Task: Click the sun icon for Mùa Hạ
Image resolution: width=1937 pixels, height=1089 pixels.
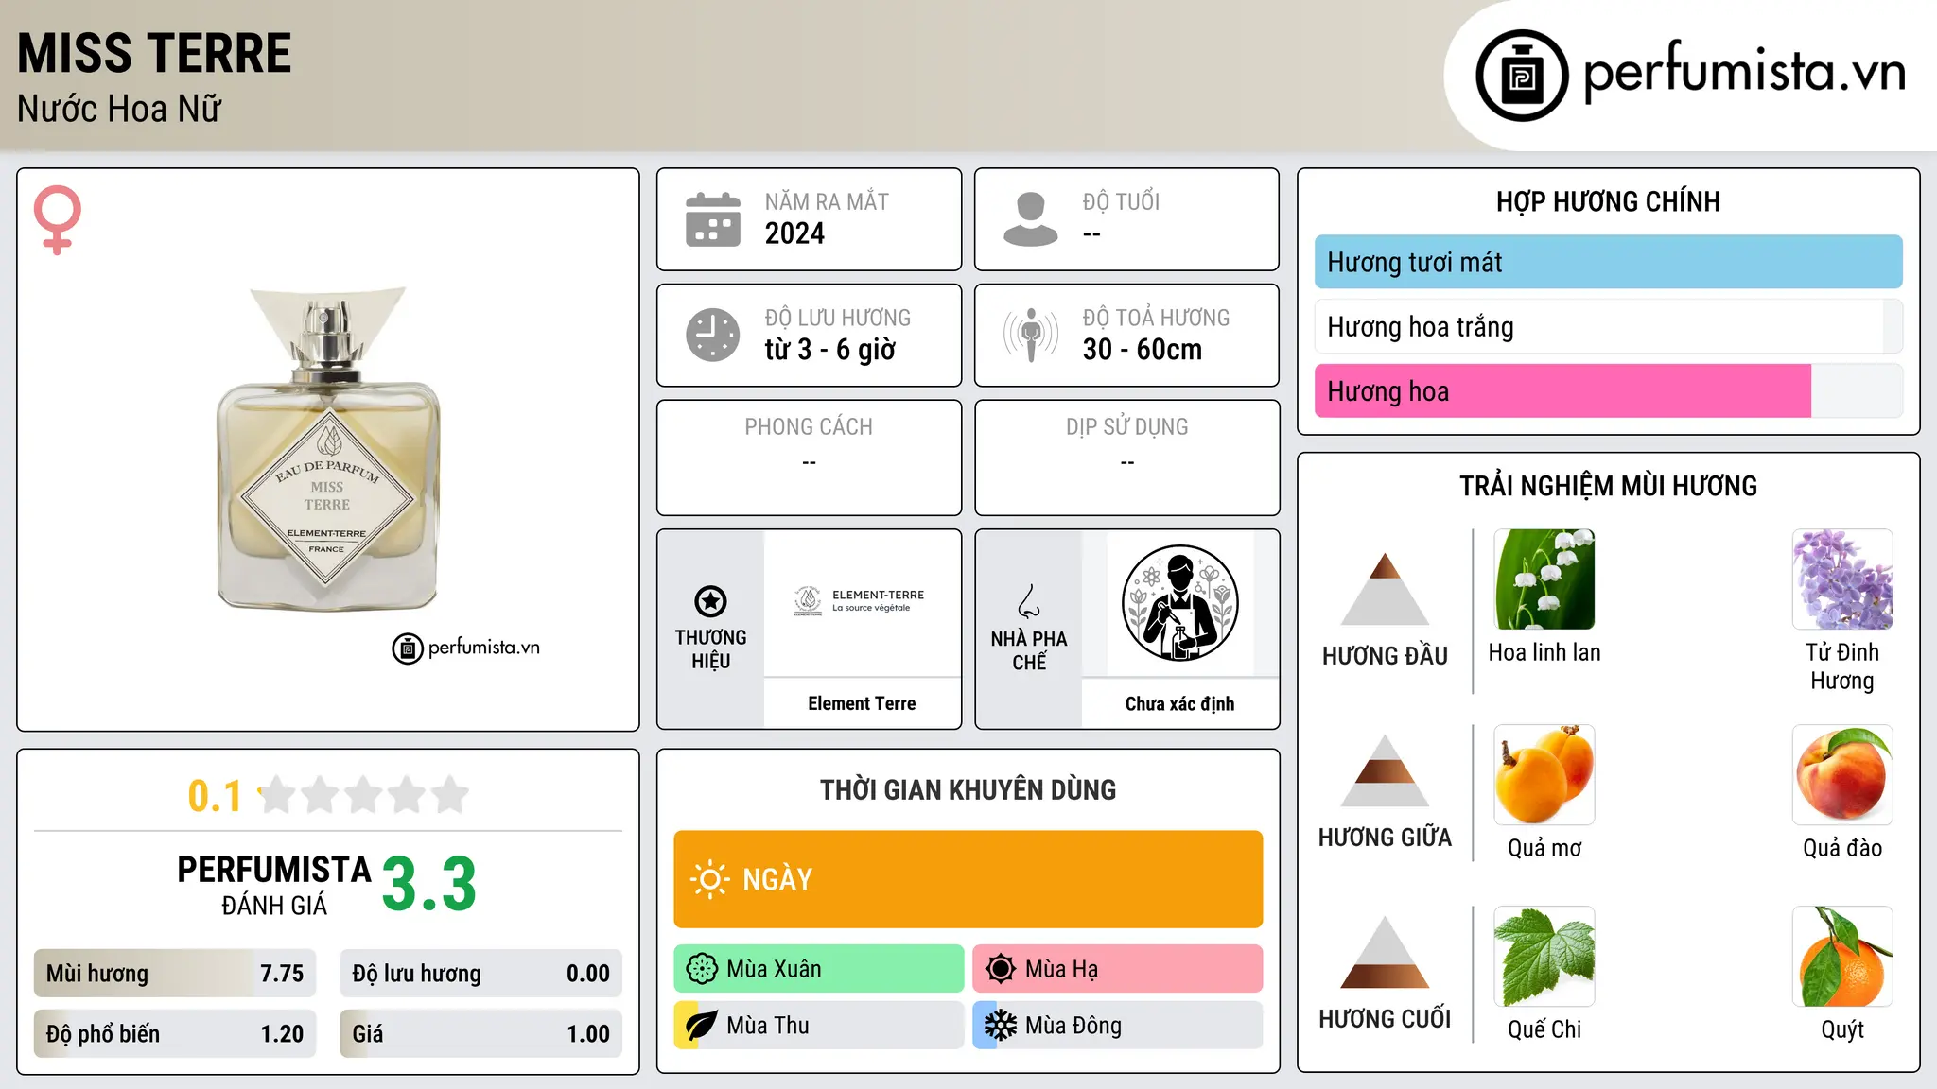Action: tap(1001, 969)
